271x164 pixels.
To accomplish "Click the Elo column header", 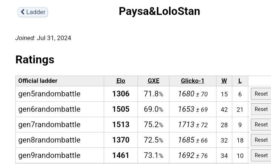I will [x=121, y=81].
